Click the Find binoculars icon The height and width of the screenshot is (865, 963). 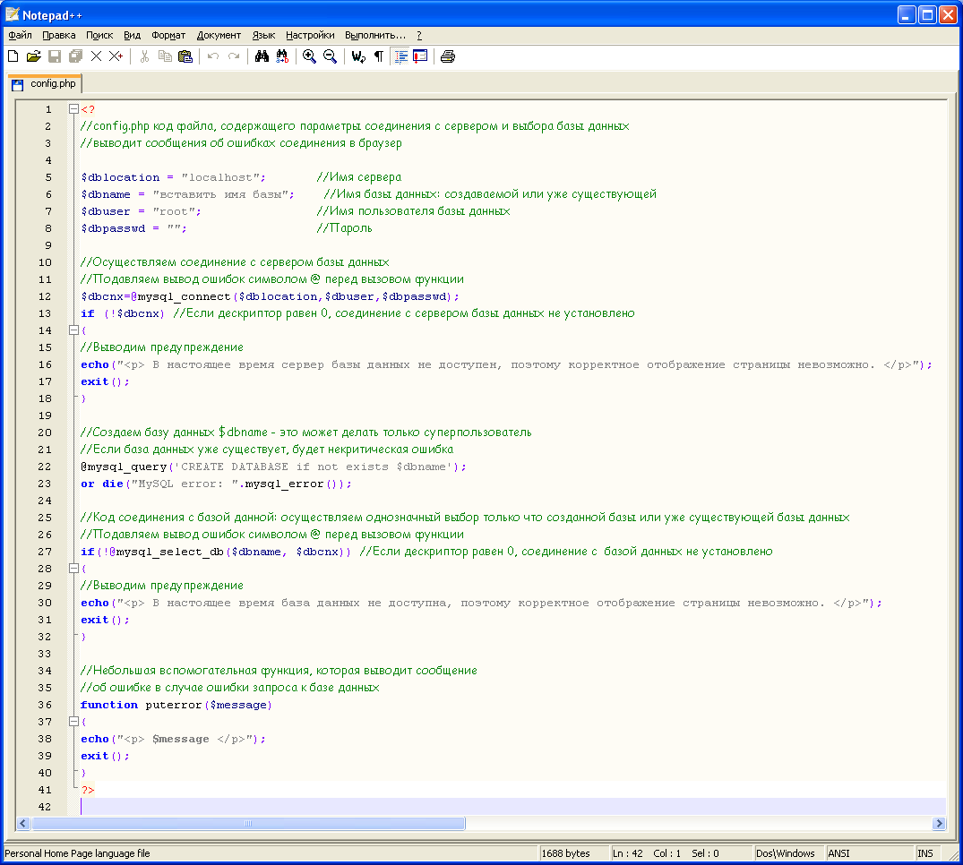[262, 56]
